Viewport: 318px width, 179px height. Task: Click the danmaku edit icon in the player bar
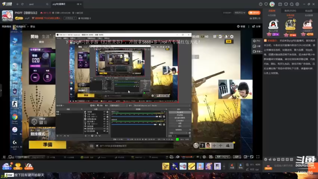coord(171,157)
